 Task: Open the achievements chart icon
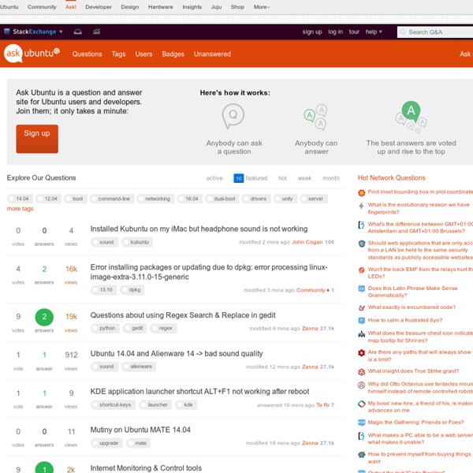point(96,32)
